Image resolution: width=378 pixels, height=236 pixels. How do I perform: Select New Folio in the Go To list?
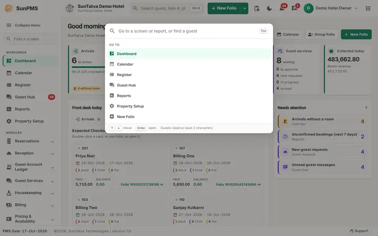pyautogui.click(x=189, y=116)
